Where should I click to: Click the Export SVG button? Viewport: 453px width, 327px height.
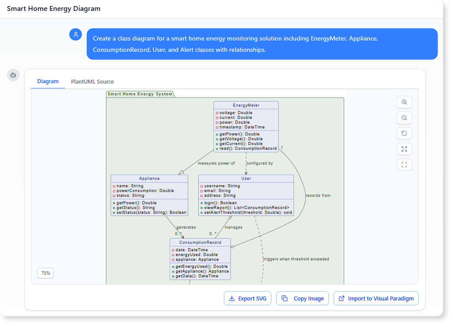click(247, 298)
